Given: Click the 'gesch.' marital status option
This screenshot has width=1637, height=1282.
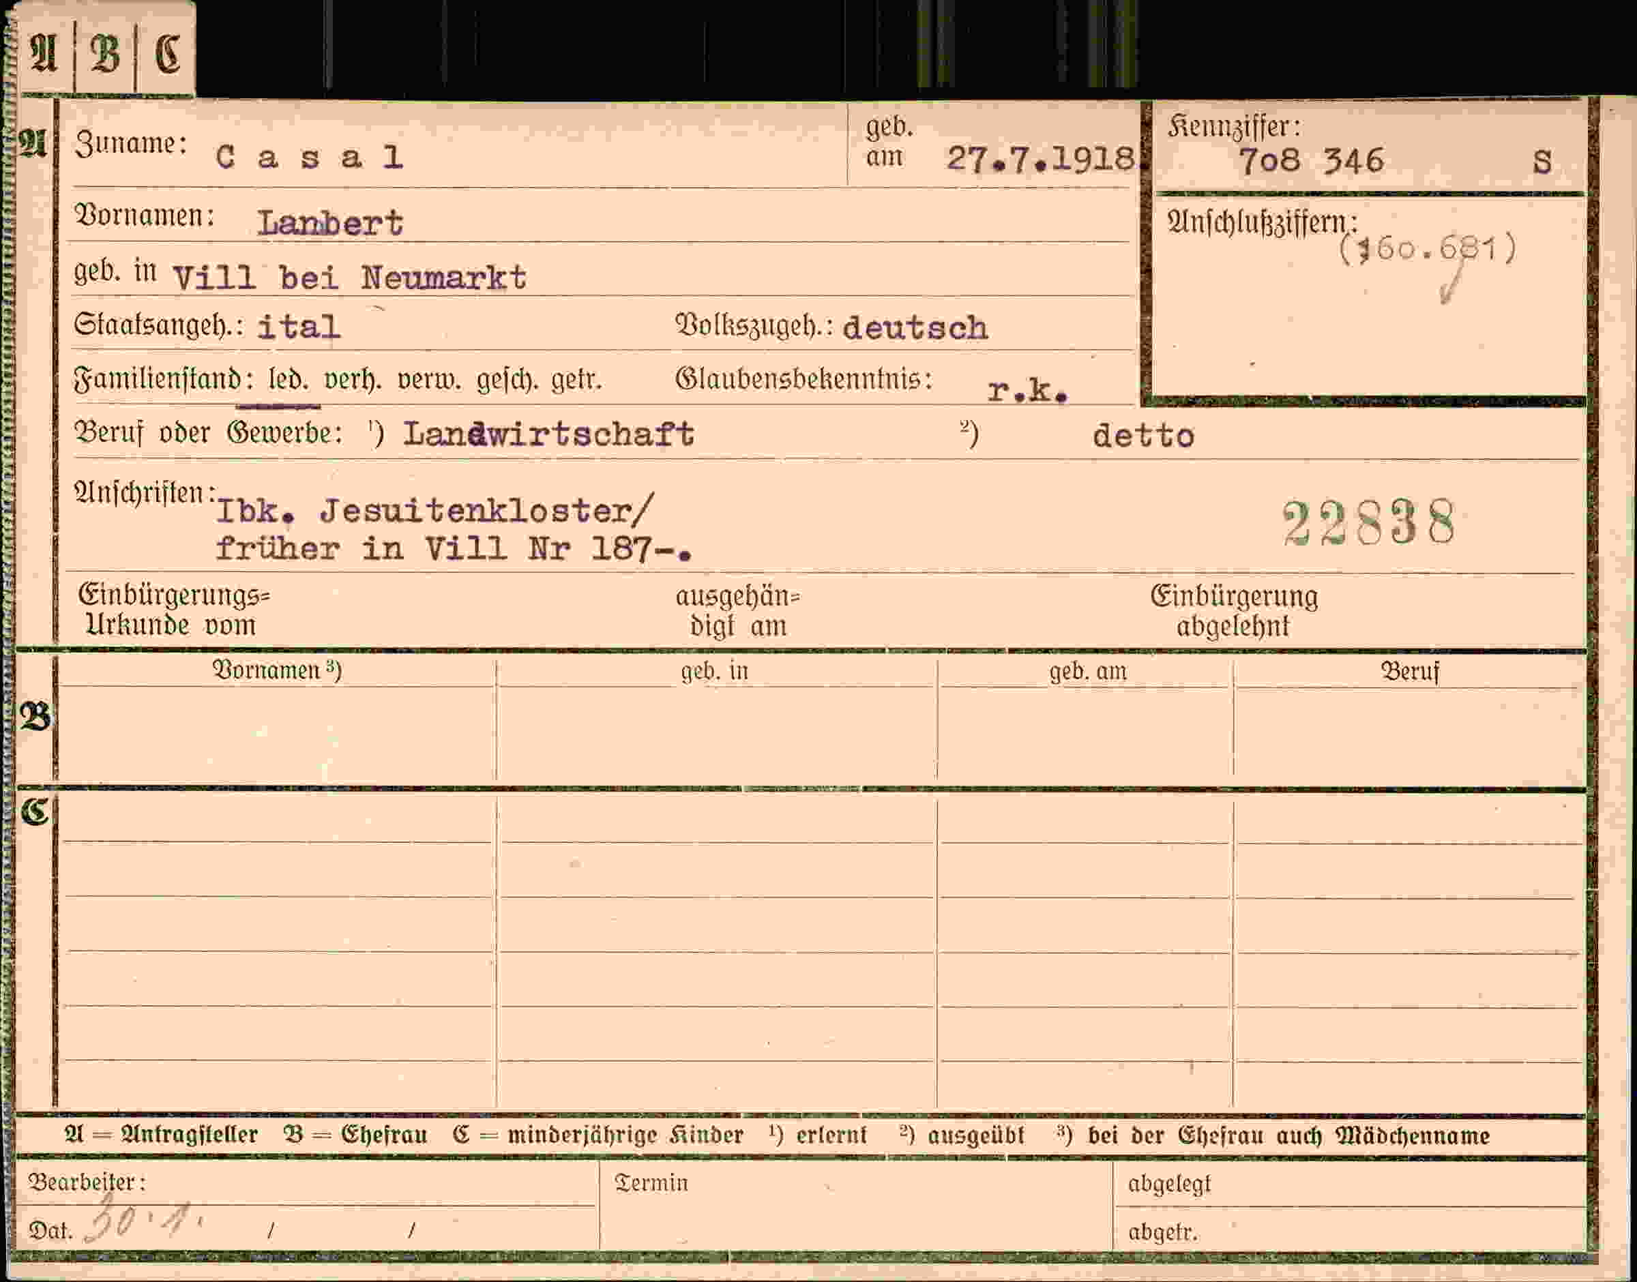Looking at the screenshot, I should (x=507, y=380).
